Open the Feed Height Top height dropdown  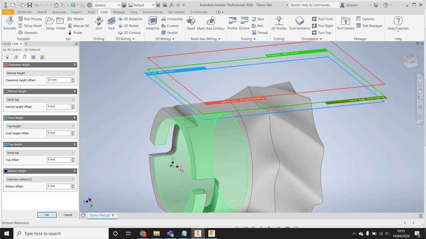pos(40,126)
